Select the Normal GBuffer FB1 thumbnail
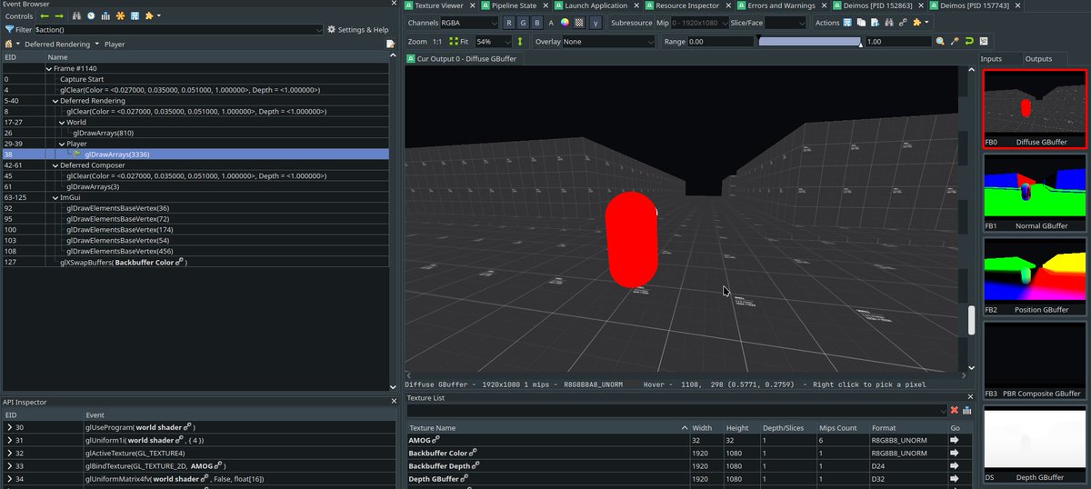This screenshot has height=489, width=1091. tap(1035, 192)
